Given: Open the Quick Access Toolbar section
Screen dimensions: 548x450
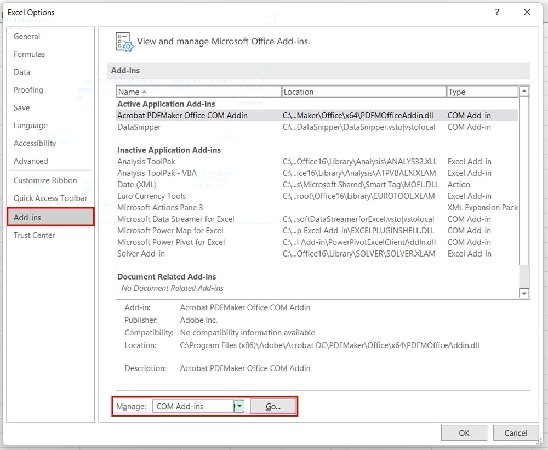Looking at the screenshot, I should coord(43,198).
